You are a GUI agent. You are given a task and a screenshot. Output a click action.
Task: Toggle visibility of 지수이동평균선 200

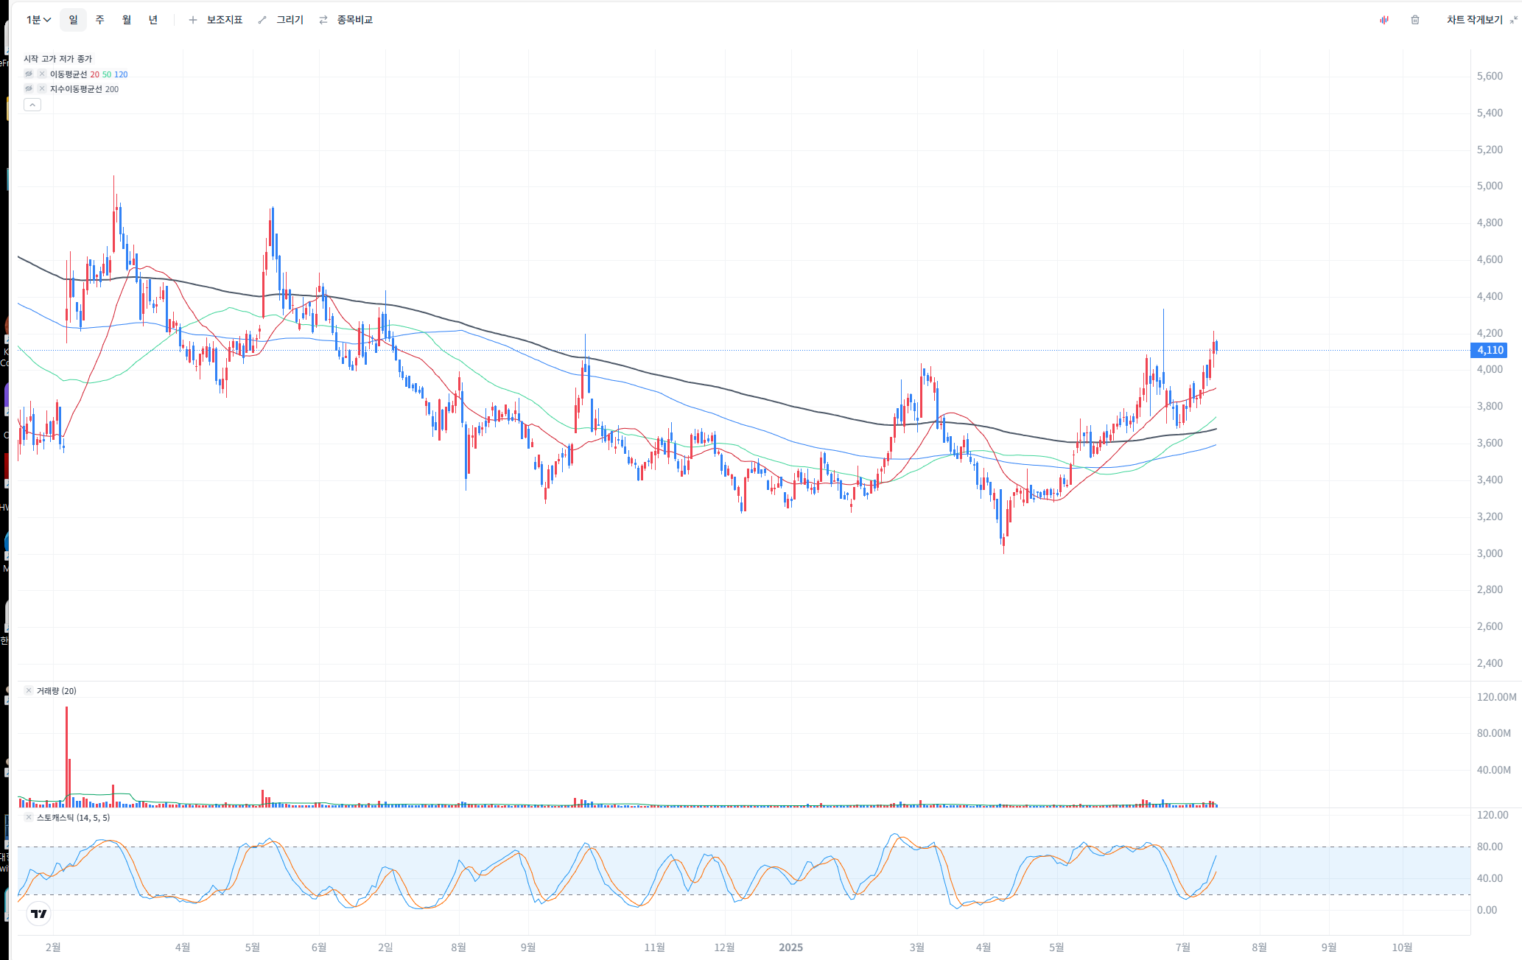pos(29,88)
